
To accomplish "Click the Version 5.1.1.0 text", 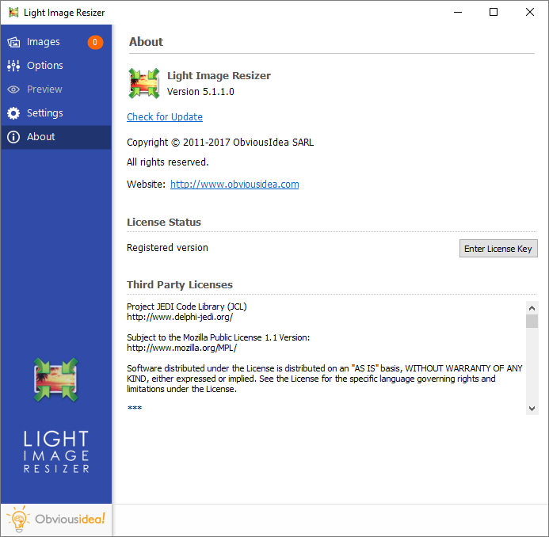I will pyautogui.click(x=200, y=92).
